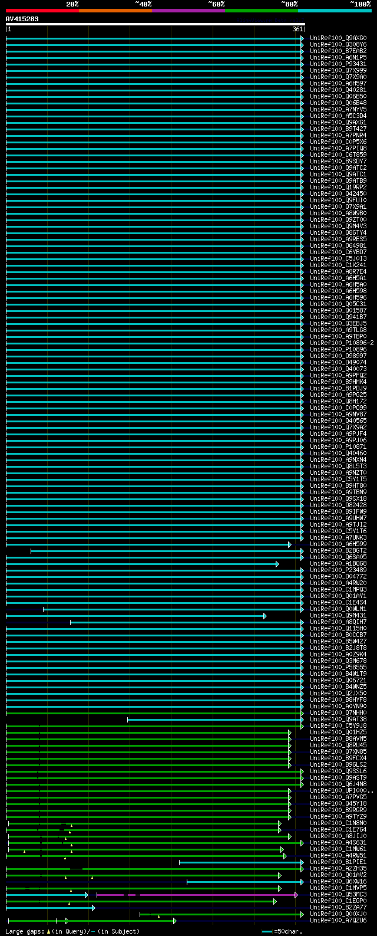Viewport: 377px width, 936px height.
Task: Click the cyan alignment bar for UniRef100_B1PIE1
Action: [240, 862]
